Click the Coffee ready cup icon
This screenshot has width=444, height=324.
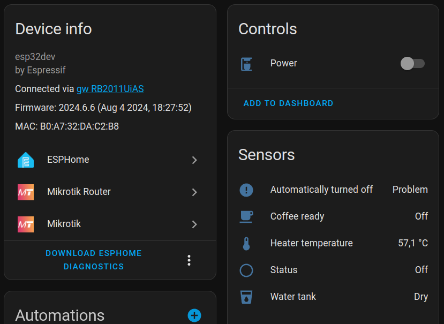(246, 217)
